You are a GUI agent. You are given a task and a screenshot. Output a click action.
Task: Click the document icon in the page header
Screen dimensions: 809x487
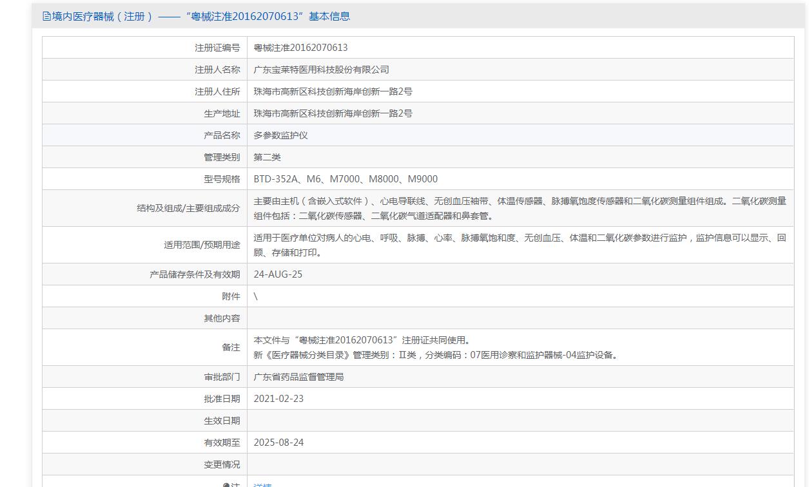click(x=46, y=16)
